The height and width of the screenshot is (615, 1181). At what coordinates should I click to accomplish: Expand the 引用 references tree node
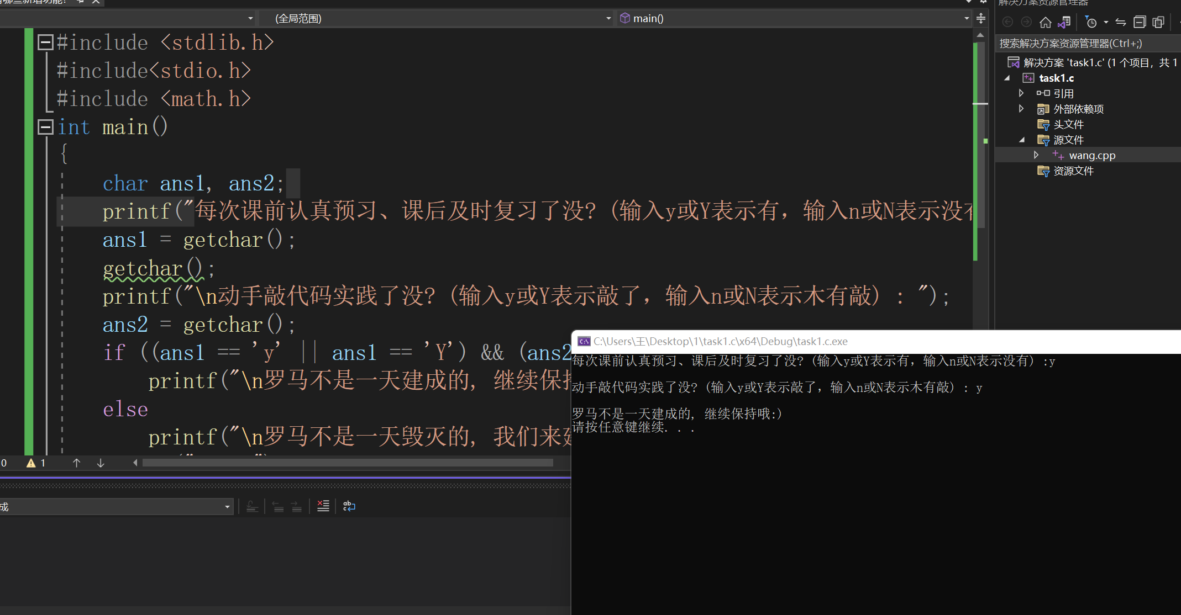click(1021, 93)
